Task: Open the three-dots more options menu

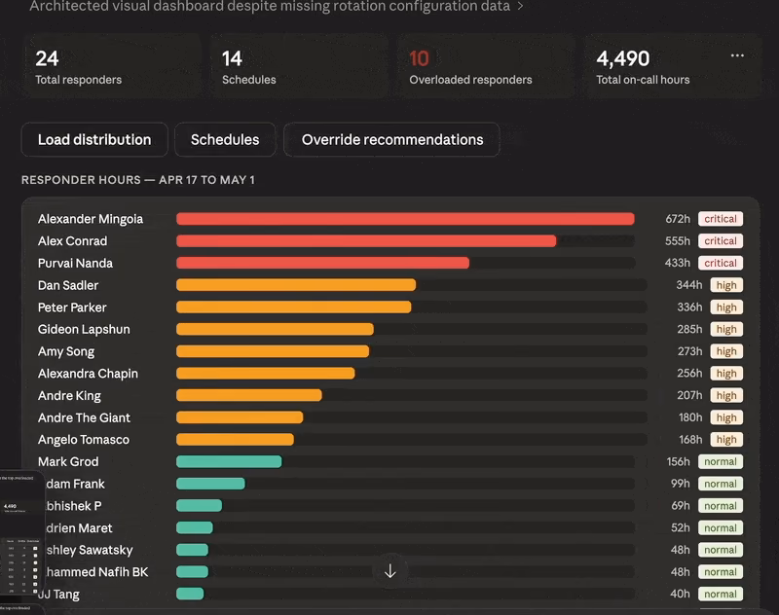Action: (737, 55)
